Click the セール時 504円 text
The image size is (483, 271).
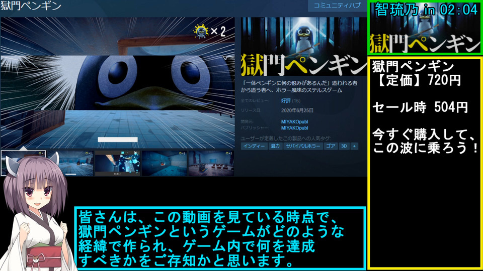[x=420, y=107]
